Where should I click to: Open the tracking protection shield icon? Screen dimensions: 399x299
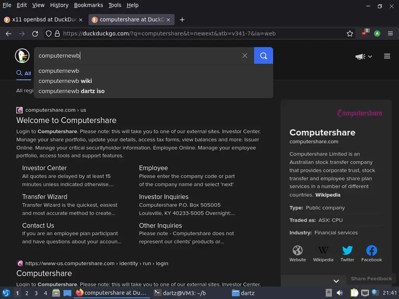point(49,33)
